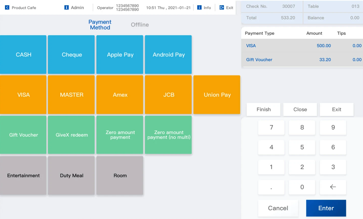
Task: Select the Gift Voucher payment tile
Action: pyautogui.click(x=23, y=135)
